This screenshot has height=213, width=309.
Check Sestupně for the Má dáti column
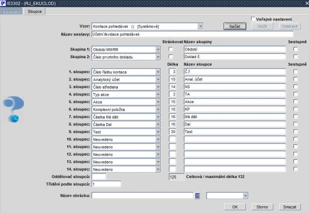coord(295,116)
